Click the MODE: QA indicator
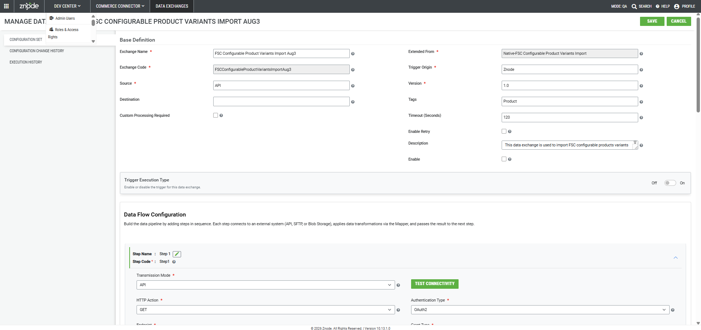701x330 pixels. 619,7
